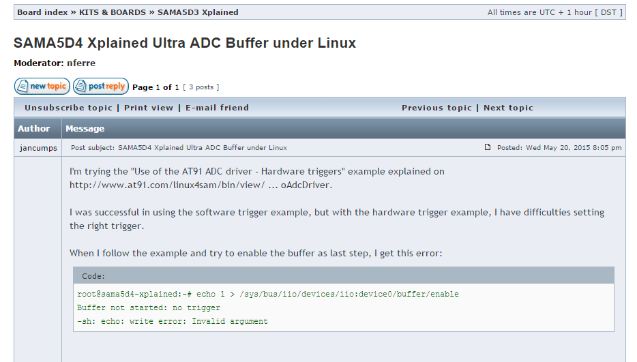Click the post reply button
637x362 pixels.
click(100, 87)
